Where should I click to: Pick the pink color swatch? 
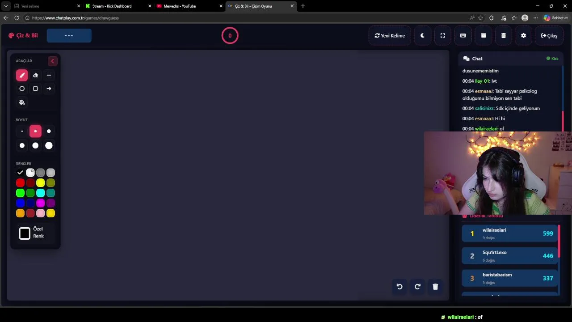point(41,213)
